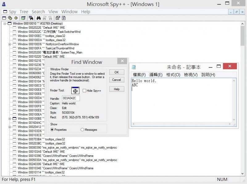Open the Window menu
The image size is (247, 184).
coord(69,12)
